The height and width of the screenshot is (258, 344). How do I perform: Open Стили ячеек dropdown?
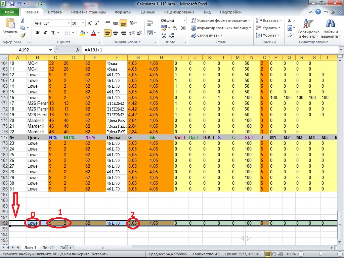[x=207, y=35]
